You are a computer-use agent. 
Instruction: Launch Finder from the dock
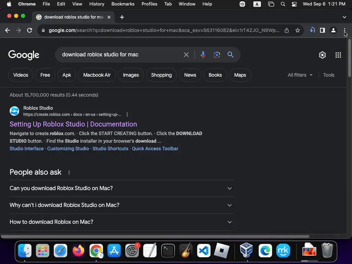pos(25,251)
